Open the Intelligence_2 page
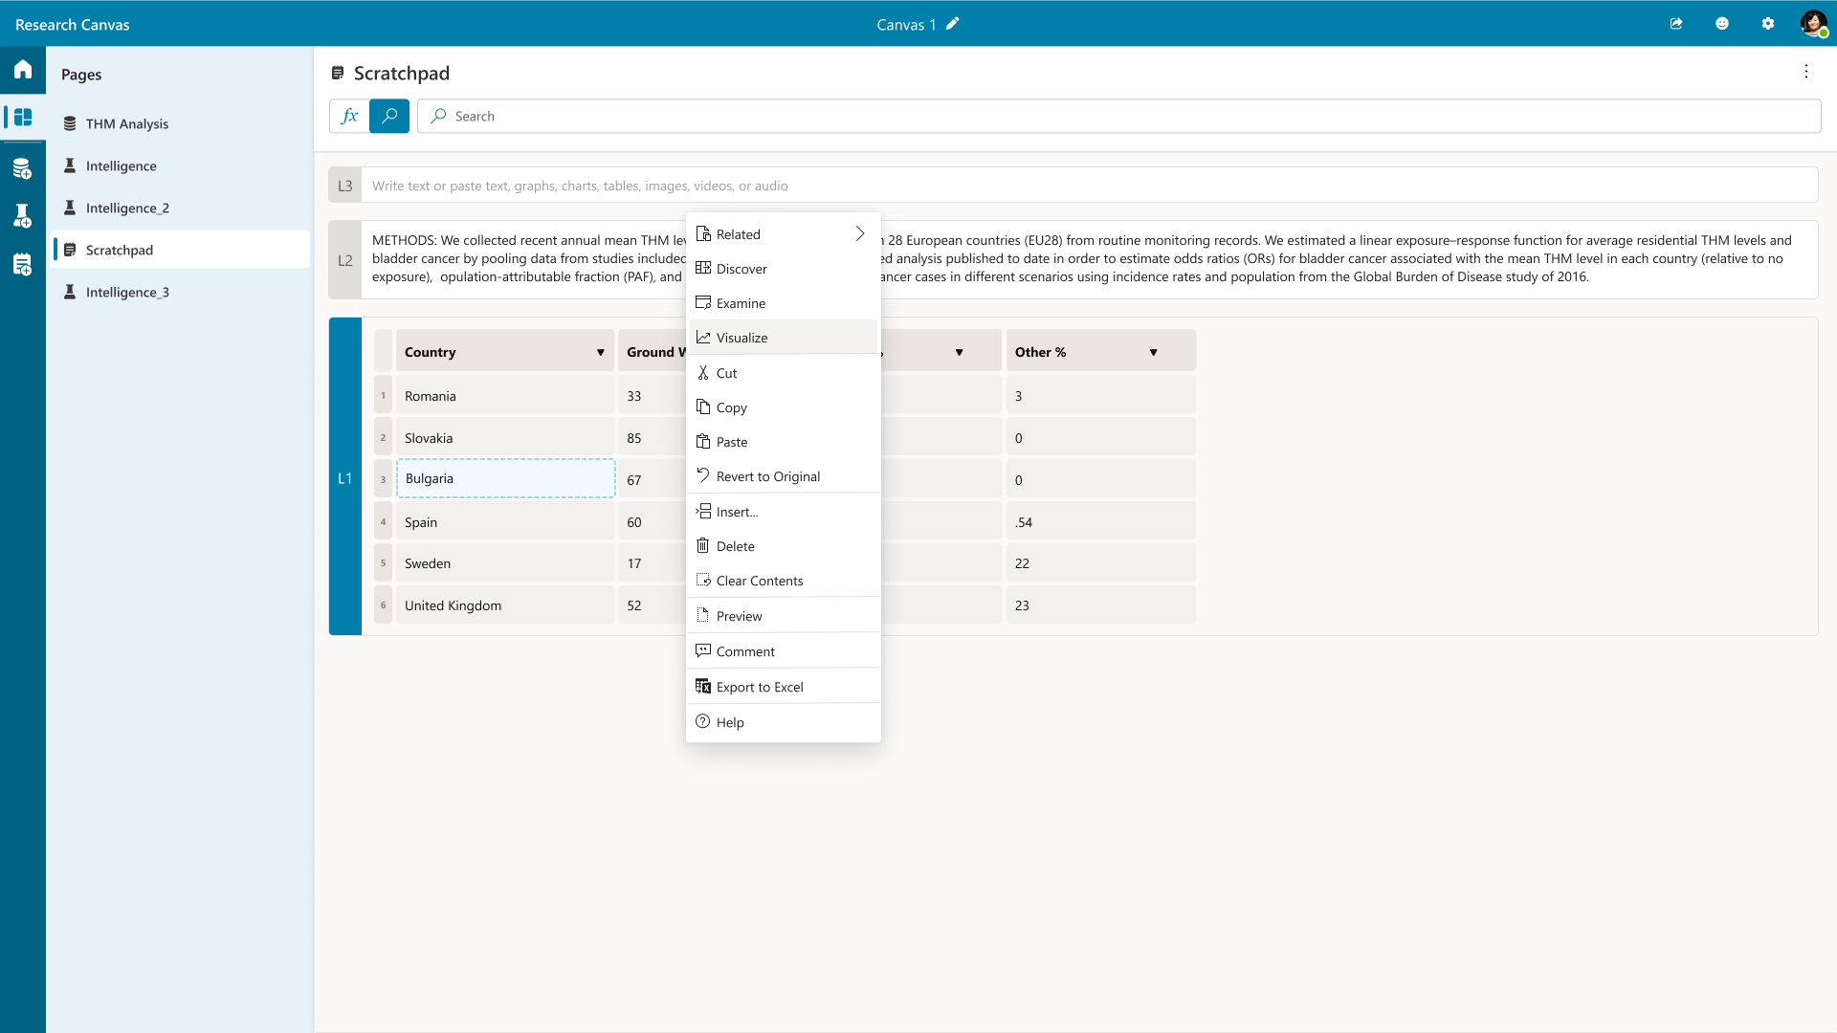The height and width of the screenshot is (1033, 1837). (x=127, y=208)
